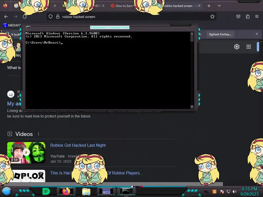Open network status tray icon
The image size is (263, 197).
coord(228,191)
